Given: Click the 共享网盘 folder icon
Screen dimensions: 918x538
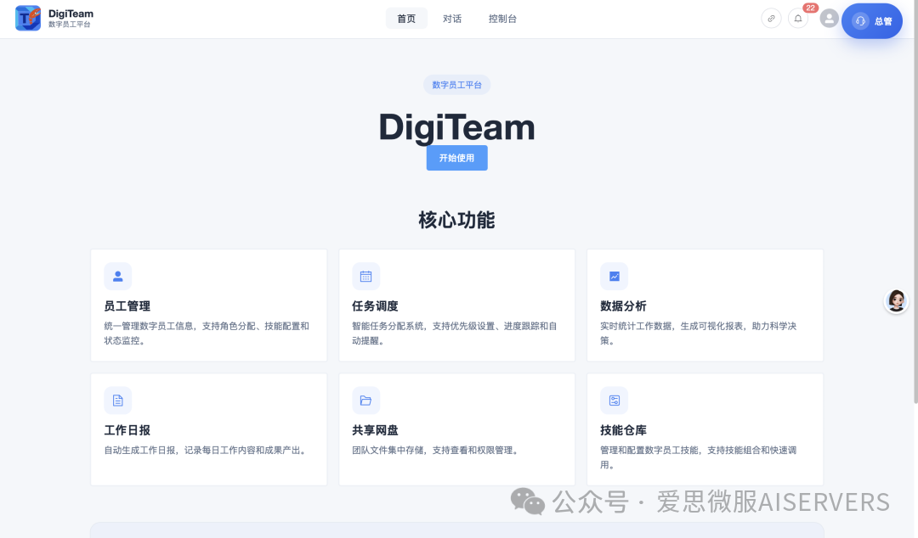Looking at the screenshot, I should (365, 401).
